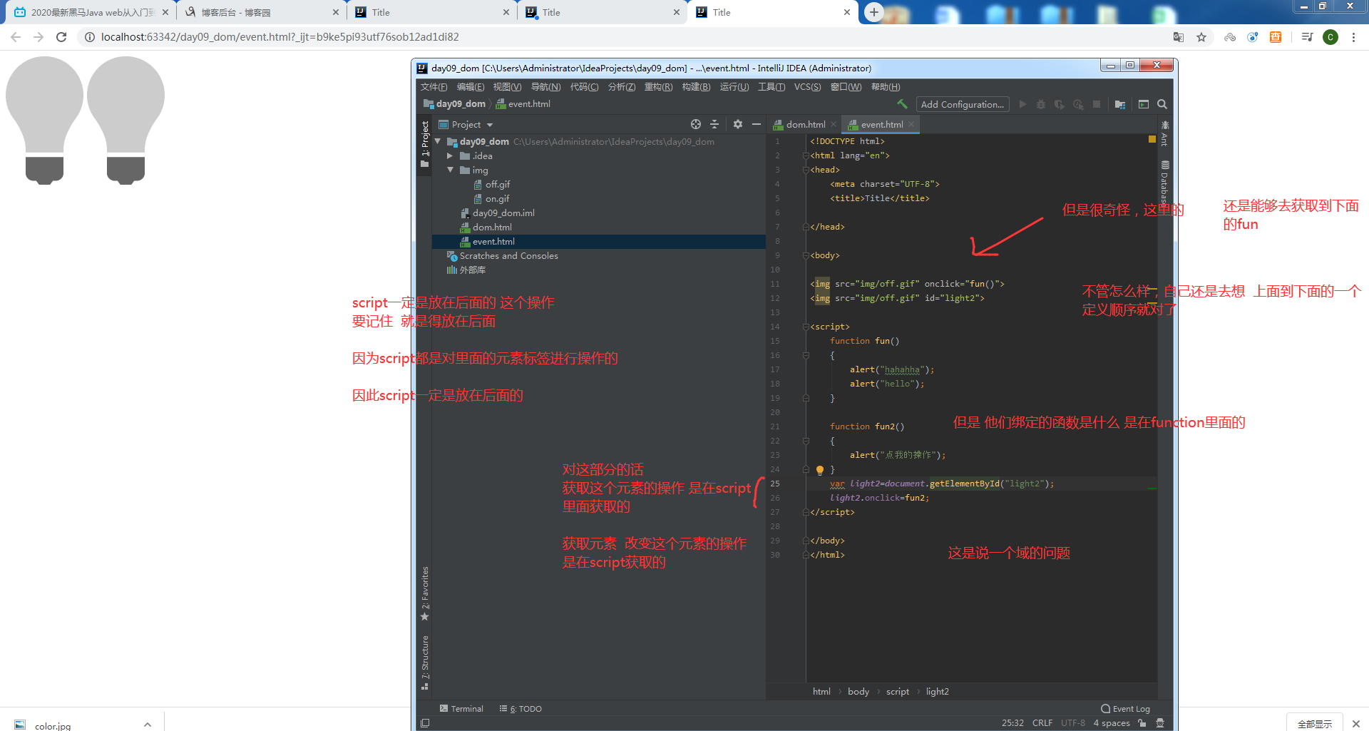
Task: Click the 全部显示 button in Chrome download bar
Action: click(1315, 723)
